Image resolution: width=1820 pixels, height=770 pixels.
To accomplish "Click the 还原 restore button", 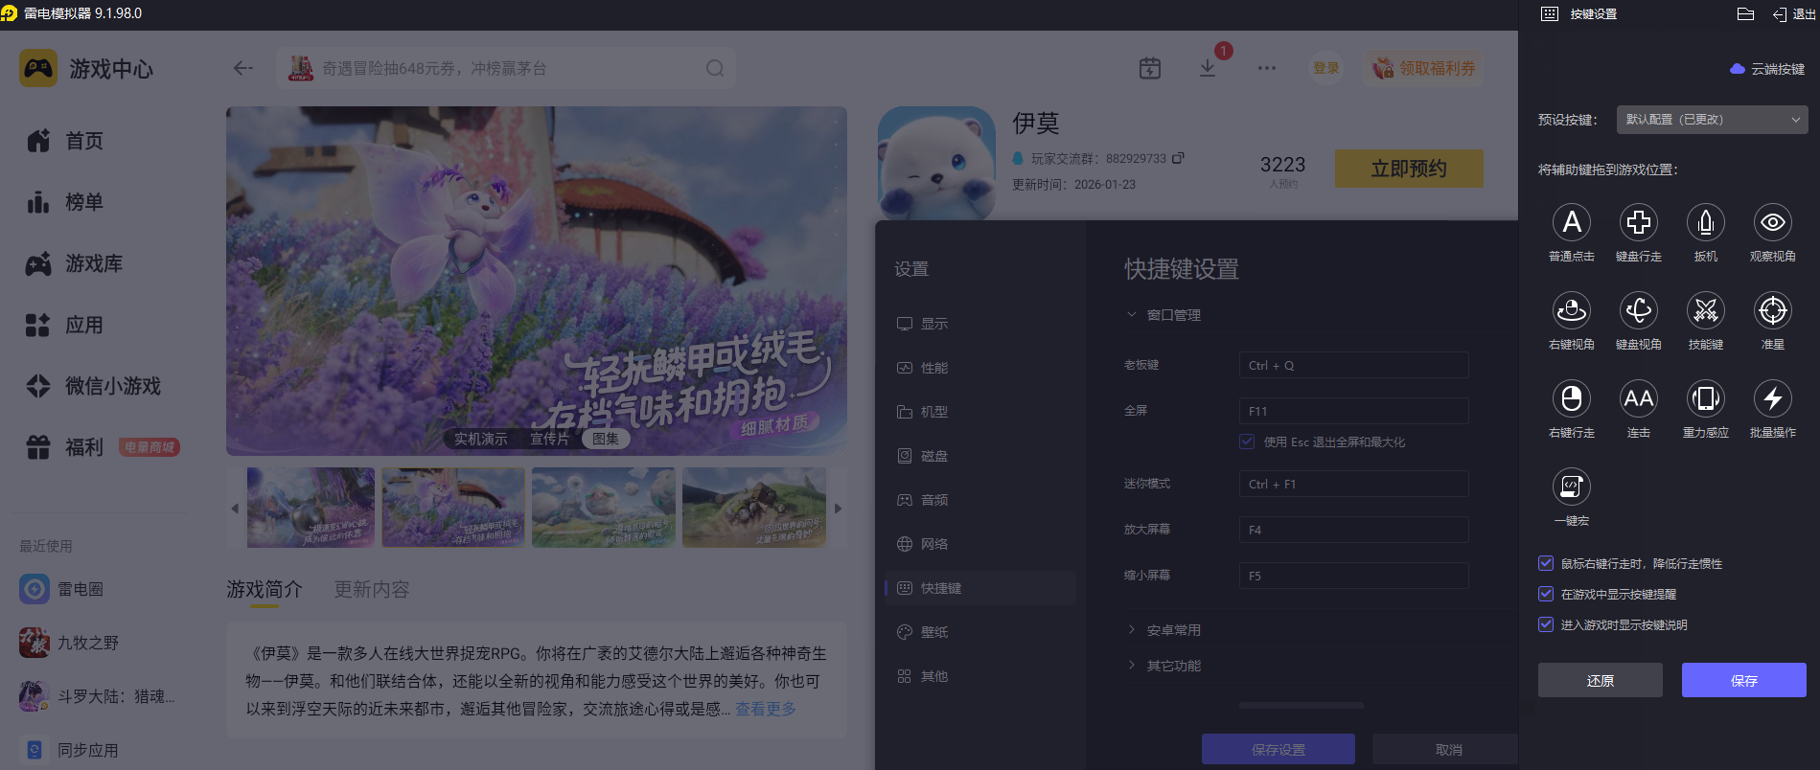I will (1600, 680).
